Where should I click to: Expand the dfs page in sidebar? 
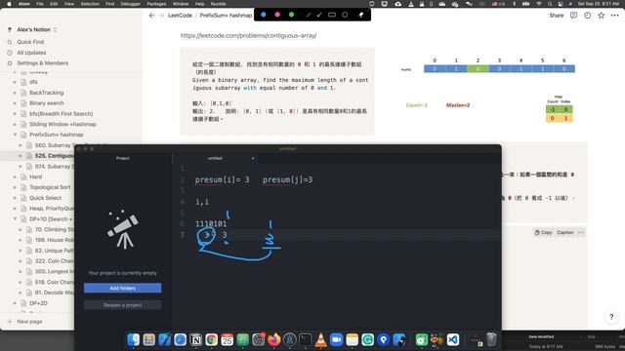(x=16, y=82)
